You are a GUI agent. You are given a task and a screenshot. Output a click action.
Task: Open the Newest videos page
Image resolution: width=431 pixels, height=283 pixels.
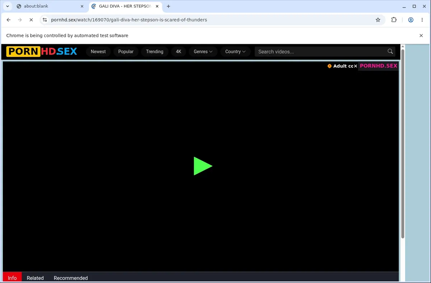coord(98,52)
